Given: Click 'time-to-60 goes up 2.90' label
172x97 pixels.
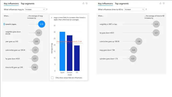Looking at the screenshot, I should click(14, 67).
